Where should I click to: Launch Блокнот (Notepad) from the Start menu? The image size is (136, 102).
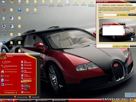point(5,80)
